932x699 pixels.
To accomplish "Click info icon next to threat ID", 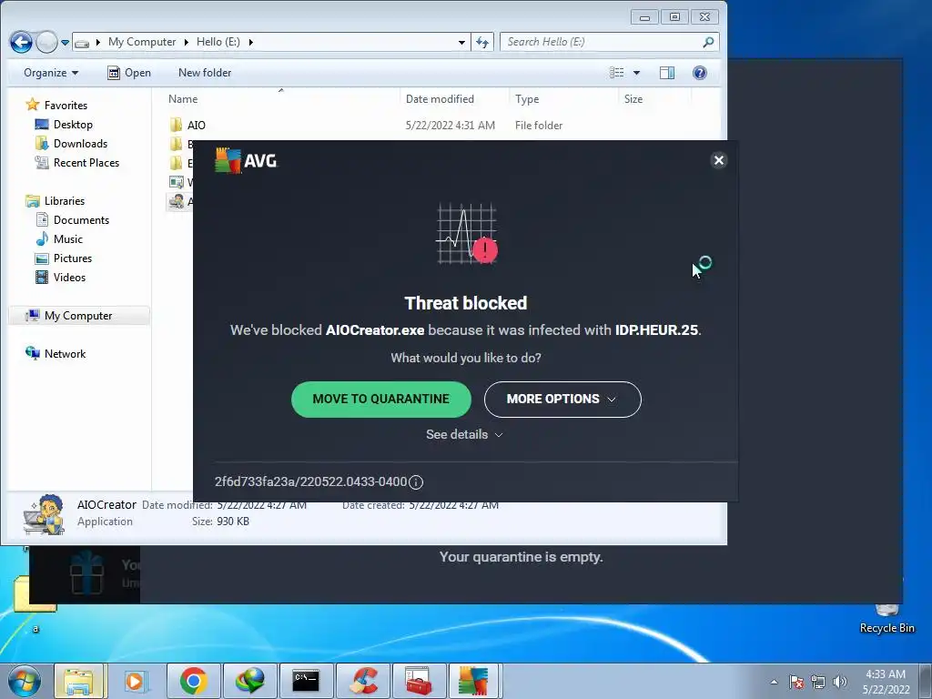I will click(x=416, y=482).
